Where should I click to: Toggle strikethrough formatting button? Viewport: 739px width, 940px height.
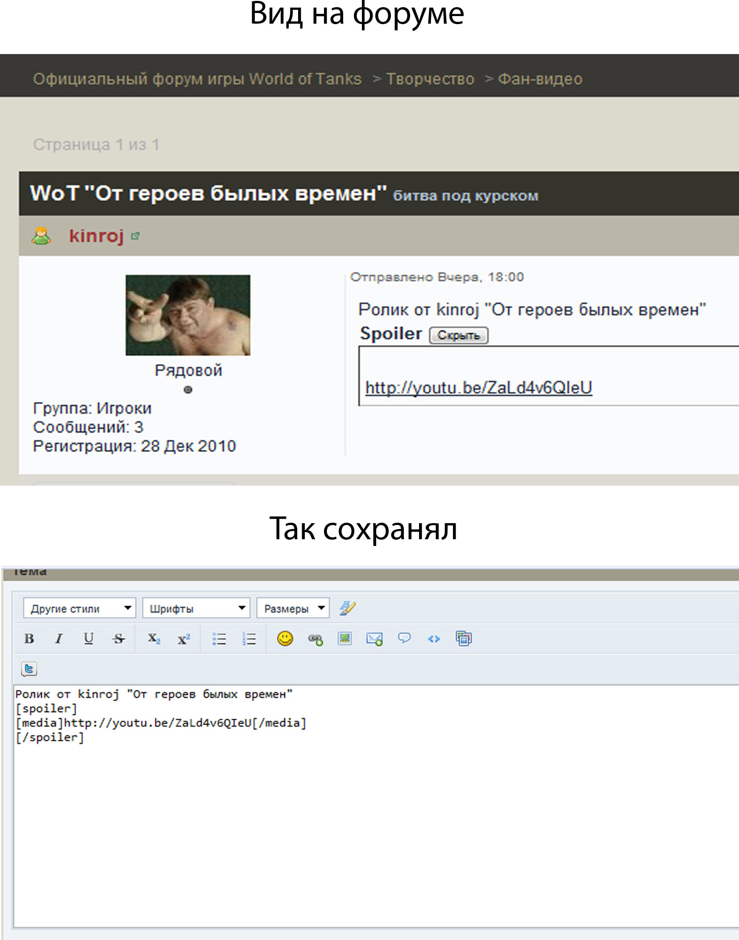coord(118,638)
